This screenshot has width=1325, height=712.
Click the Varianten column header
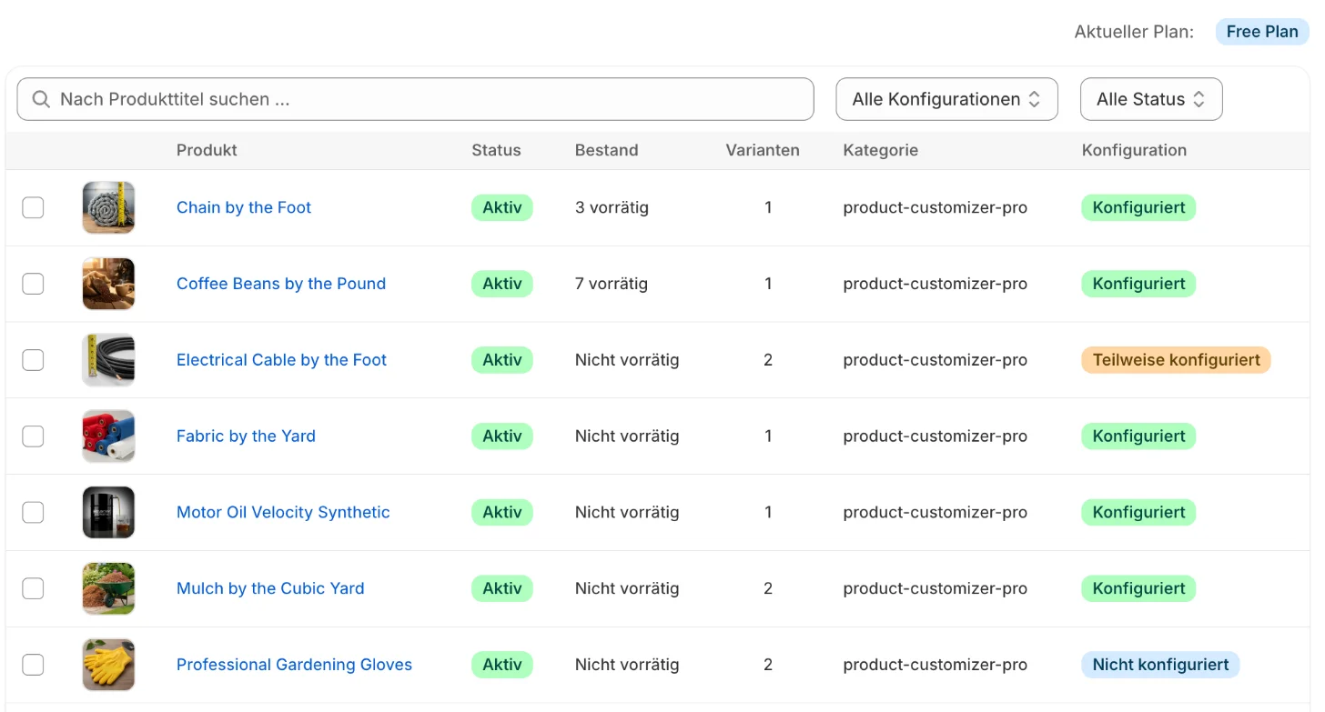[763, 151]
